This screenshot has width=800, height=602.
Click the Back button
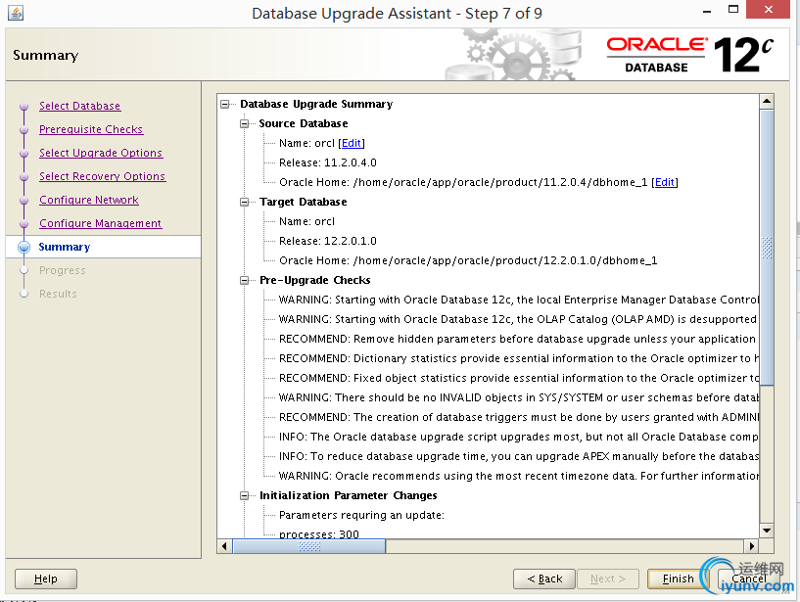544,579
